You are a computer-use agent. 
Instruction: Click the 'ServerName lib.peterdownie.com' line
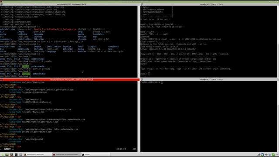[27, 112]
